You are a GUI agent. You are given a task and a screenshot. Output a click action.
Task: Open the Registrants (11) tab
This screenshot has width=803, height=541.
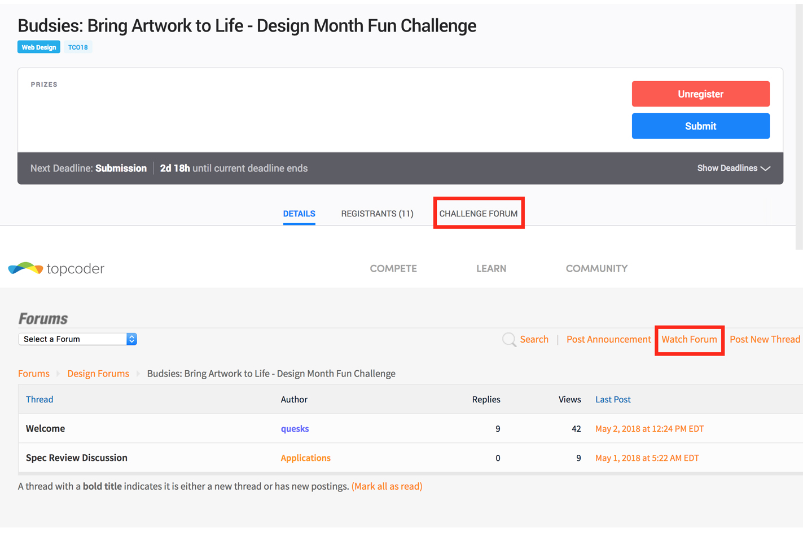(377, 214)
